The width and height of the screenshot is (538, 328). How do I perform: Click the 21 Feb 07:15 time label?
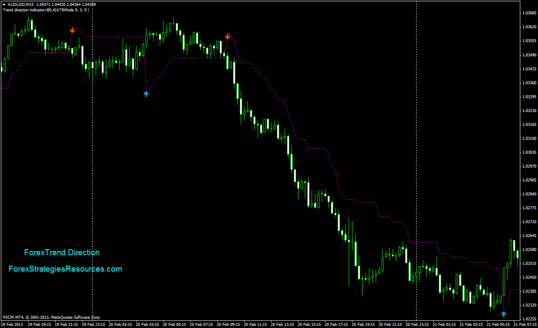pos(525,325)
